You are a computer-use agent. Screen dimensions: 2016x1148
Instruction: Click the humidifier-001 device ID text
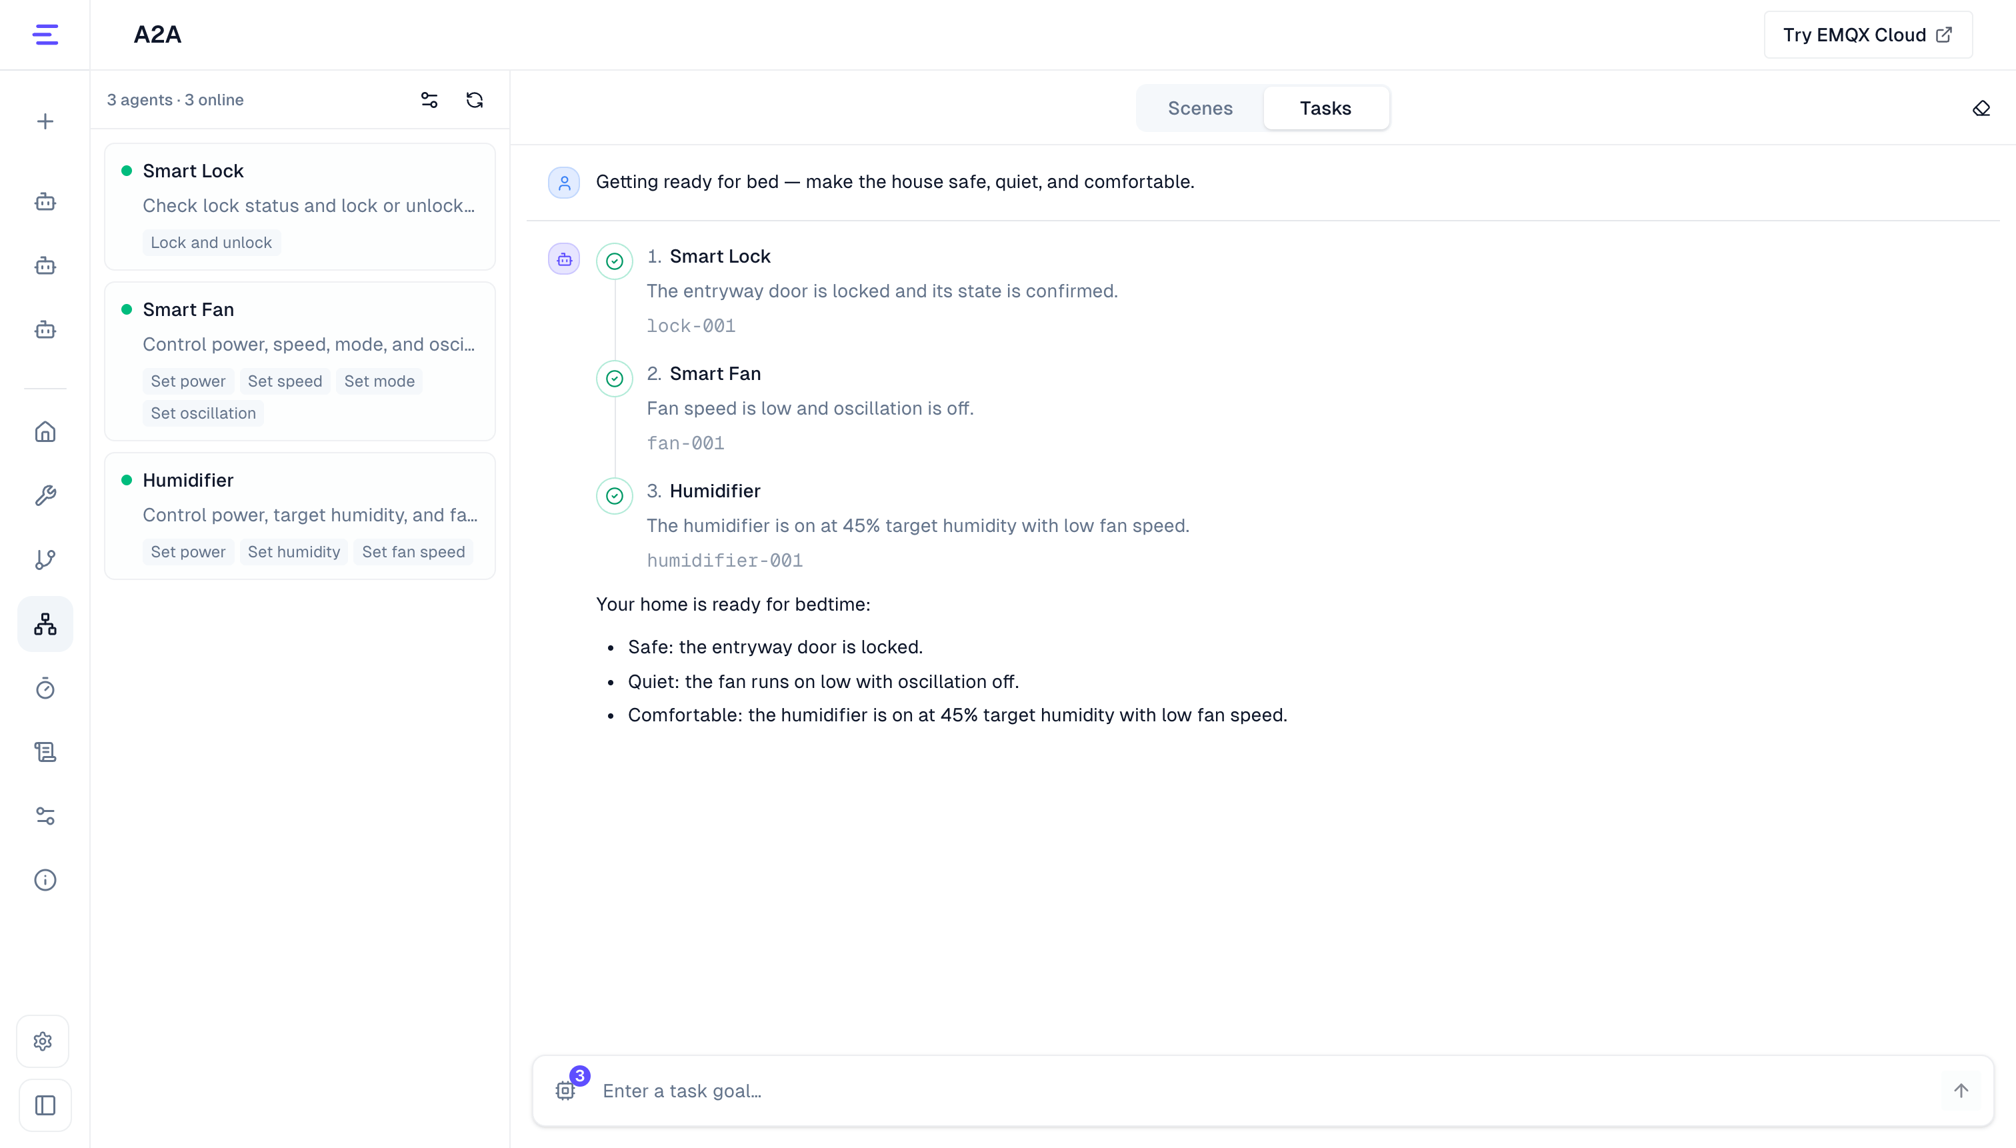point(725,561)
